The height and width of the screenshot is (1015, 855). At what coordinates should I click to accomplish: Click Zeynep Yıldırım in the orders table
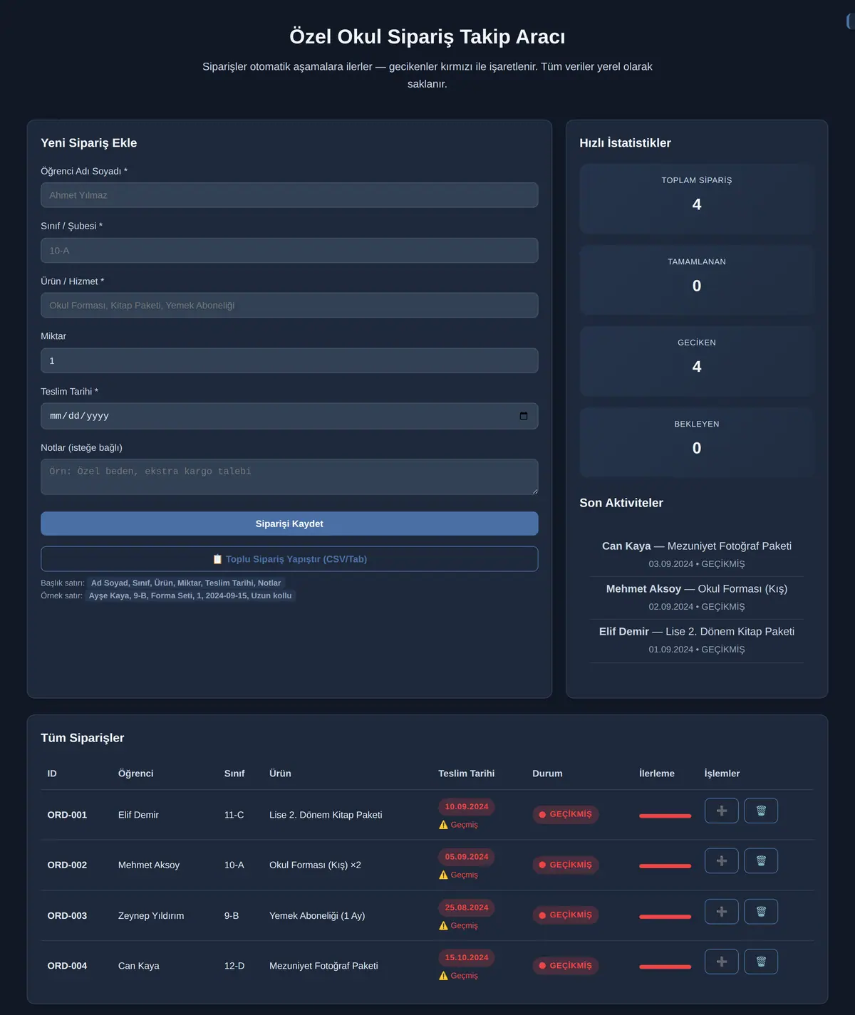click(151, 915)
